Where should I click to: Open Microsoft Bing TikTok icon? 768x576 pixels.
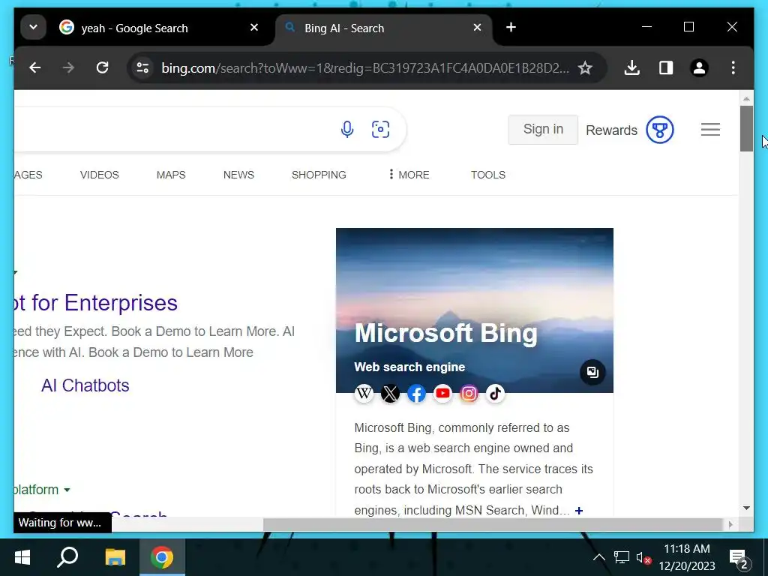pyautogui.click(x=495, y=393)
